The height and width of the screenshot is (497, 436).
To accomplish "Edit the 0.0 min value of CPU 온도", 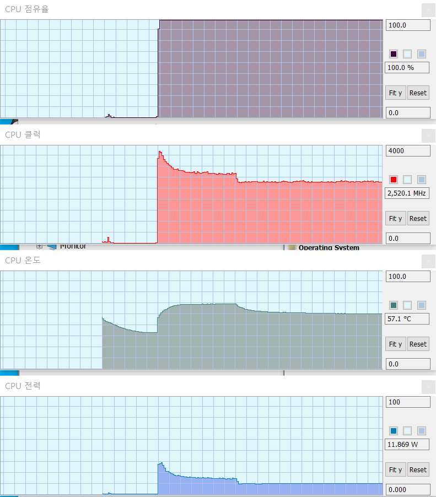I will point(408,364).
